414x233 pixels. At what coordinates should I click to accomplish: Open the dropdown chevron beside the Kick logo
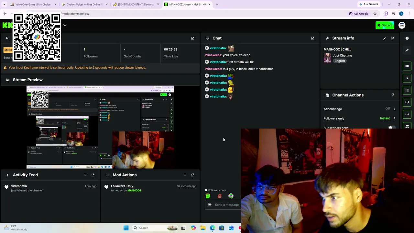point(65,25)
